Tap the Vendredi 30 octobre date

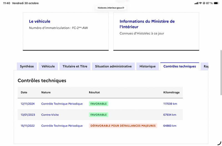[x=25, y=3]
